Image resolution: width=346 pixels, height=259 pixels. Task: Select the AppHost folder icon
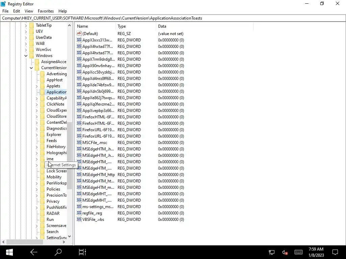point(42,80)
